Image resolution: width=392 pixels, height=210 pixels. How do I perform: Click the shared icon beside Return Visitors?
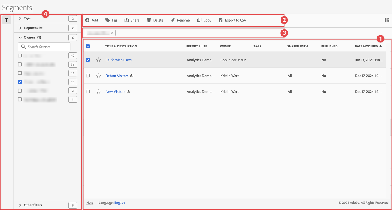132,76
